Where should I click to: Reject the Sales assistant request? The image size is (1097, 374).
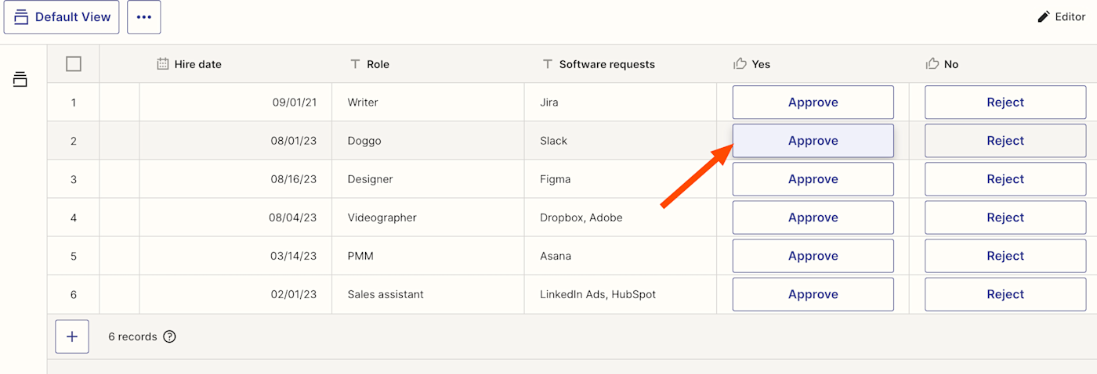(1005, 294)
